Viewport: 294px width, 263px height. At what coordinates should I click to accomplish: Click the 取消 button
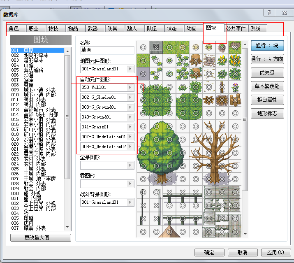[243, 252]
